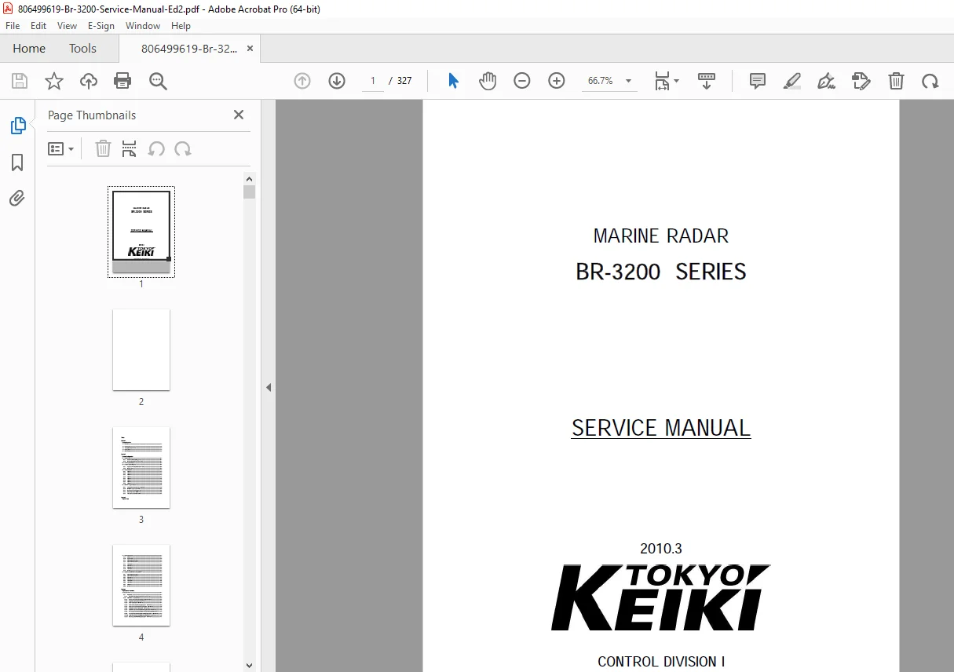
Task: Select the Highlight text tool
Action: click(x=792, y=81)
